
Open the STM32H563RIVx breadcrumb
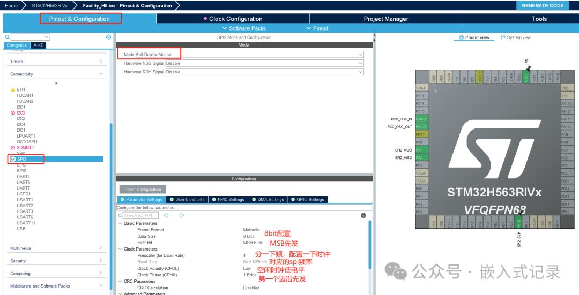click(x=49, y=5)
